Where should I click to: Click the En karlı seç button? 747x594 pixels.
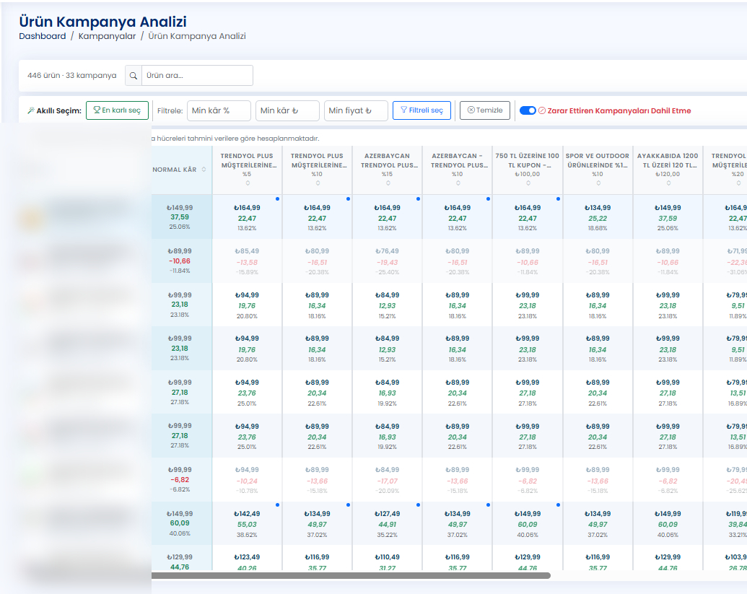point(117,110)
